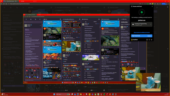170x96 pixels.
Task: Favorite the post with star icon
Action: point(92,90)
